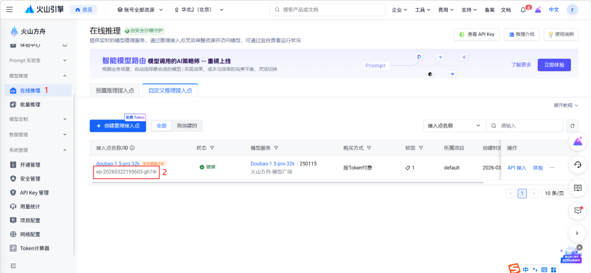This screenshot has width=591, height=273.
Task: Click the top search products or docs field
Action: coord(326,10)
